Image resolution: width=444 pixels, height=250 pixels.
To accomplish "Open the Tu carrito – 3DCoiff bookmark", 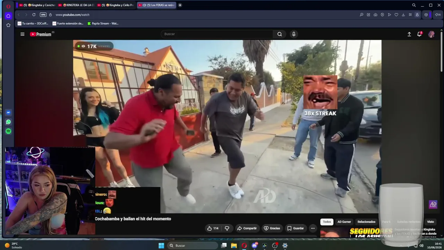I will click(x=33, y=24).
